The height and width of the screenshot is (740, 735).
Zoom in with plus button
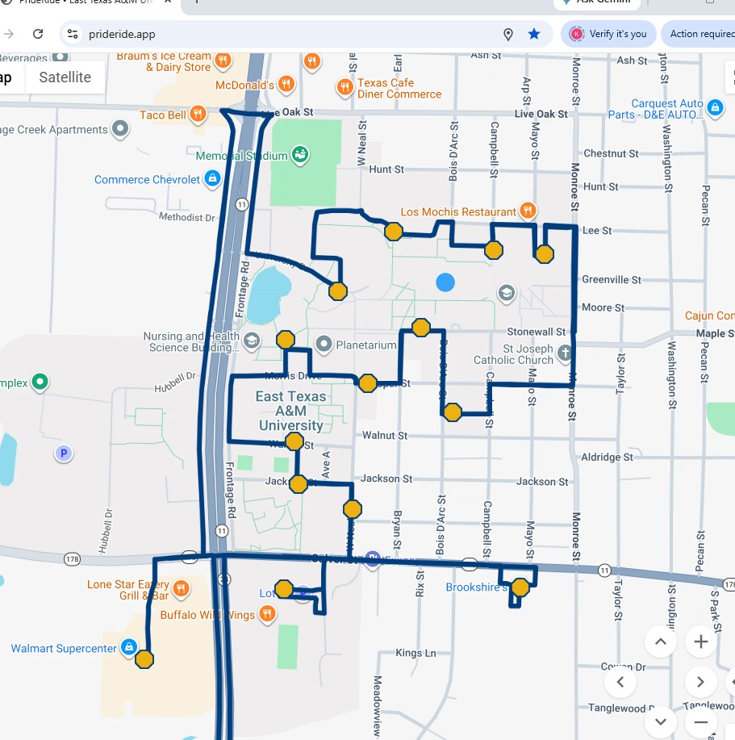pyautogui.click(x=700, y=642)
